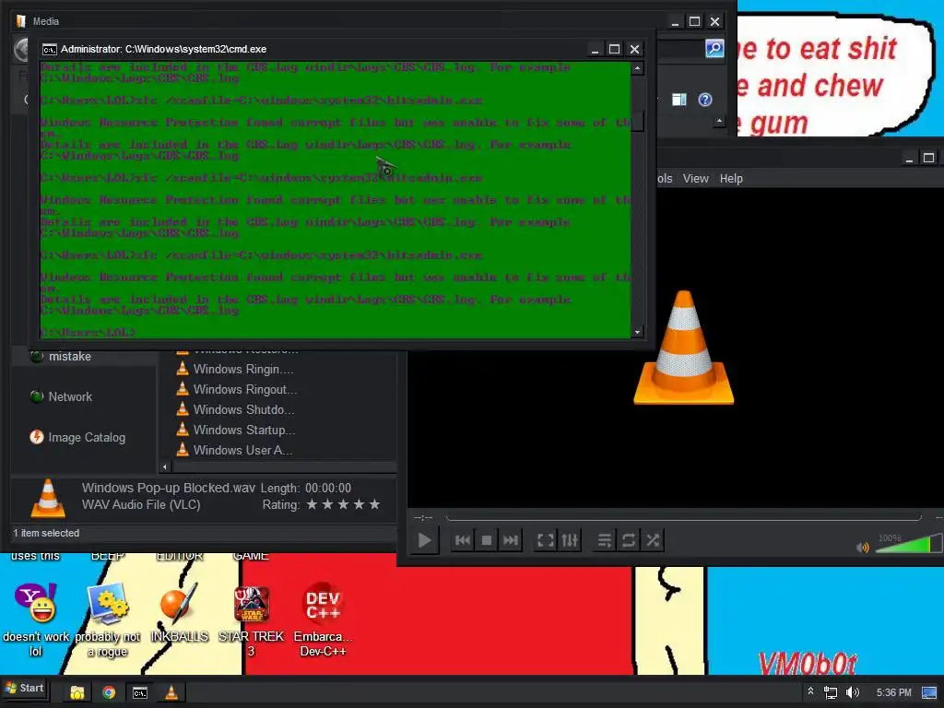Open system volume tray icon
Screen dimensions: 944x708
point(853,692)
